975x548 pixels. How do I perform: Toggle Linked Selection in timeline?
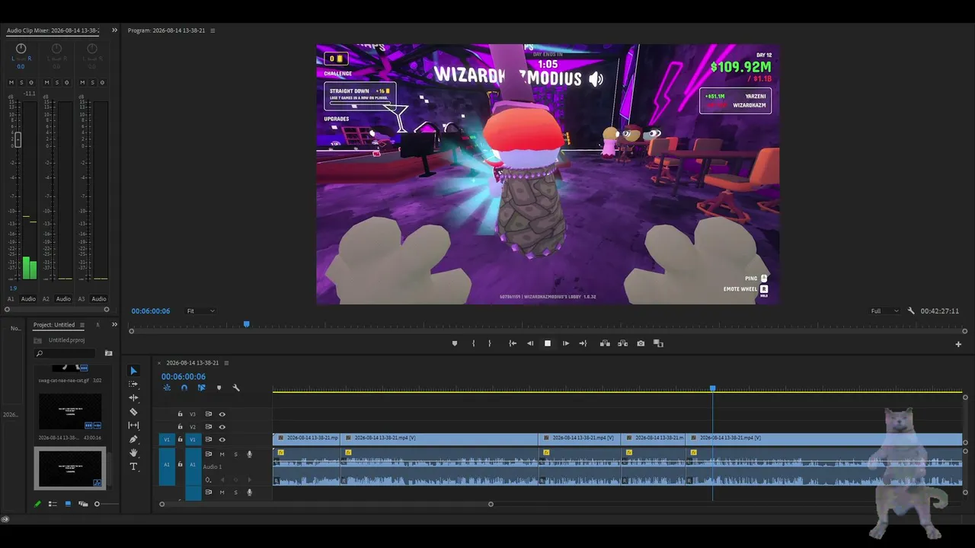point(201,387)
